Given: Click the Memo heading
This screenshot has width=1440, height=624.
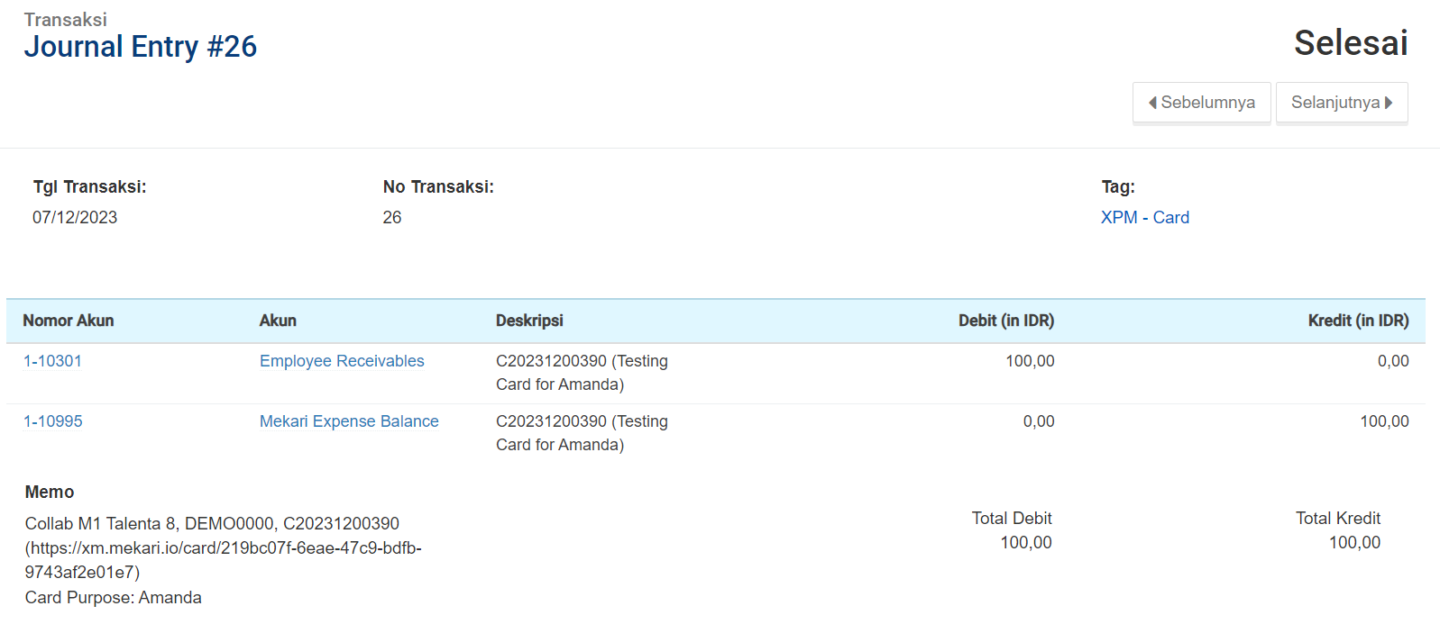Looking at the screenshot, I should [50, 492].
